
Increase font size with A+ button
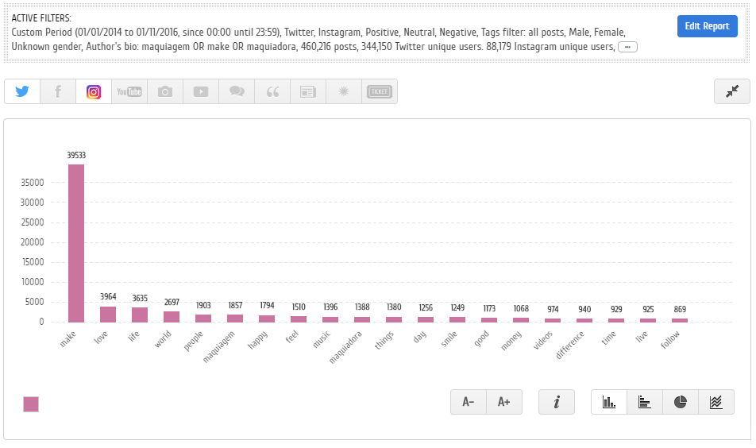coord(504,402)
